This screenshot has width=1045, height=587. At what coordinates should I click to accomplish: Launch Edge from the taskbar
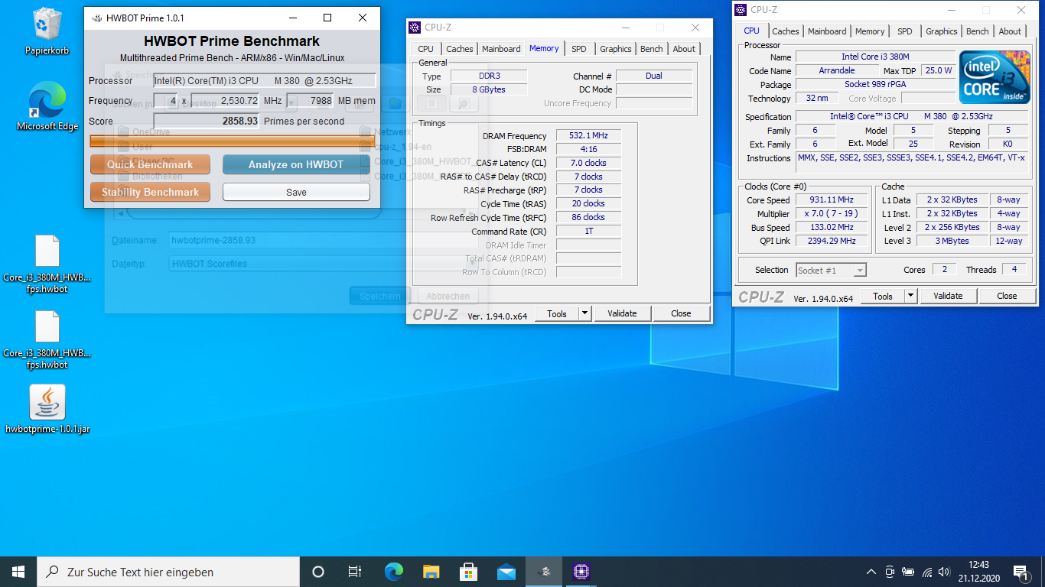(x=393, y=572)
